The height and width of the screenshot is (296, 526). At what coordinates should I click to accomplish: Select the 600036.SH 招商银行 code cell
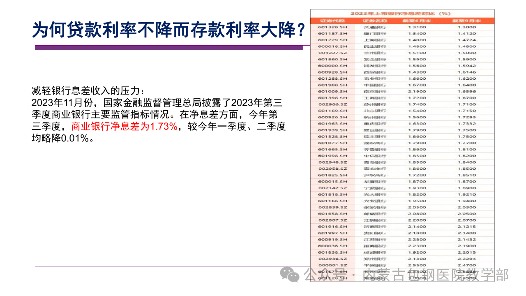pos(332,246)
